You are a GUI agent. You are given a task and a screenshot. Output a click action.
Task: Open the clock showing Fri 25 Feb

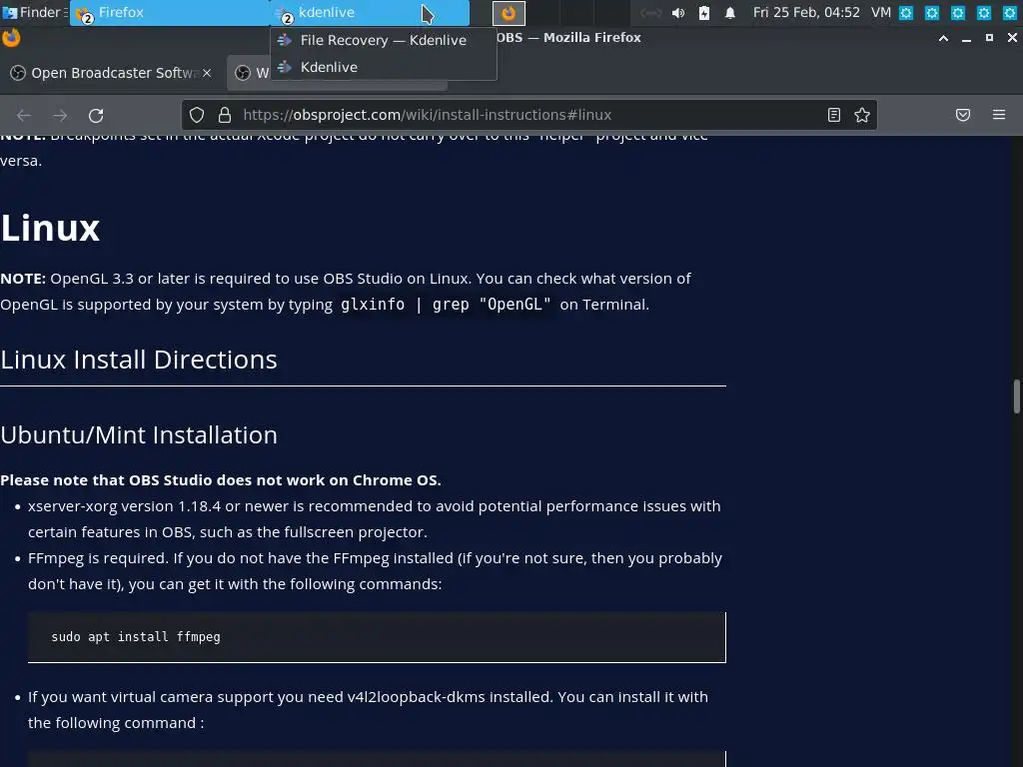[806, 12]
